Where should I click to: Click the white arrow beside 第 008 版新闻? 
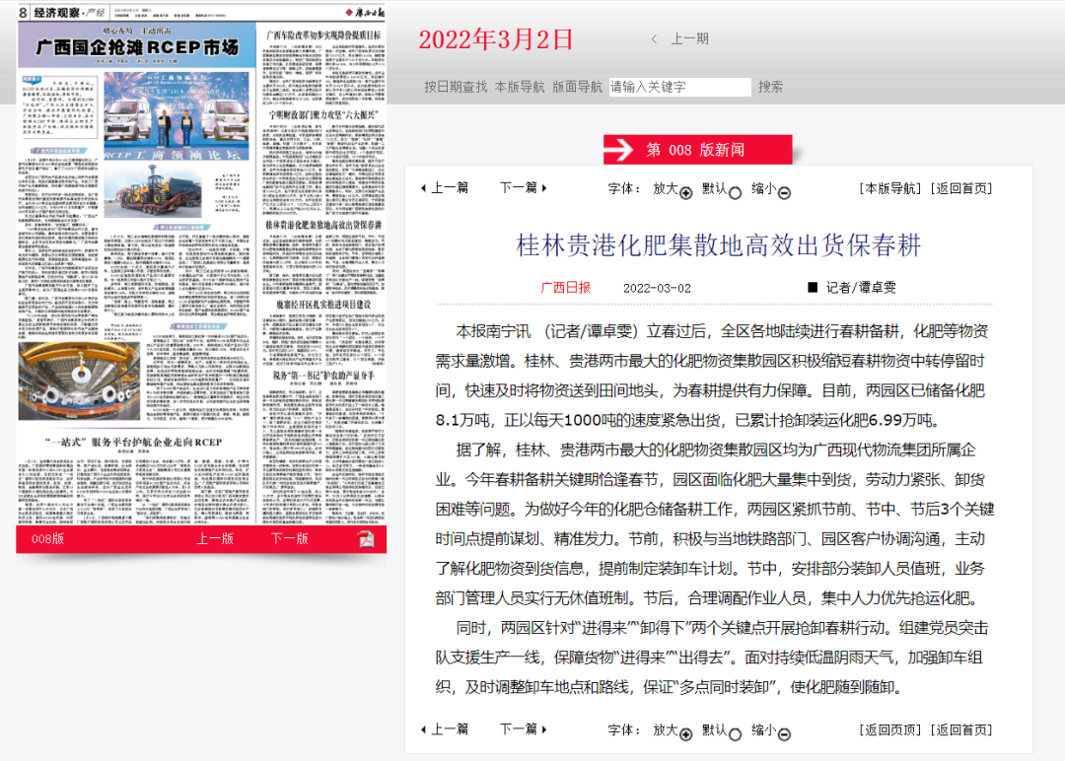point(619,150)
